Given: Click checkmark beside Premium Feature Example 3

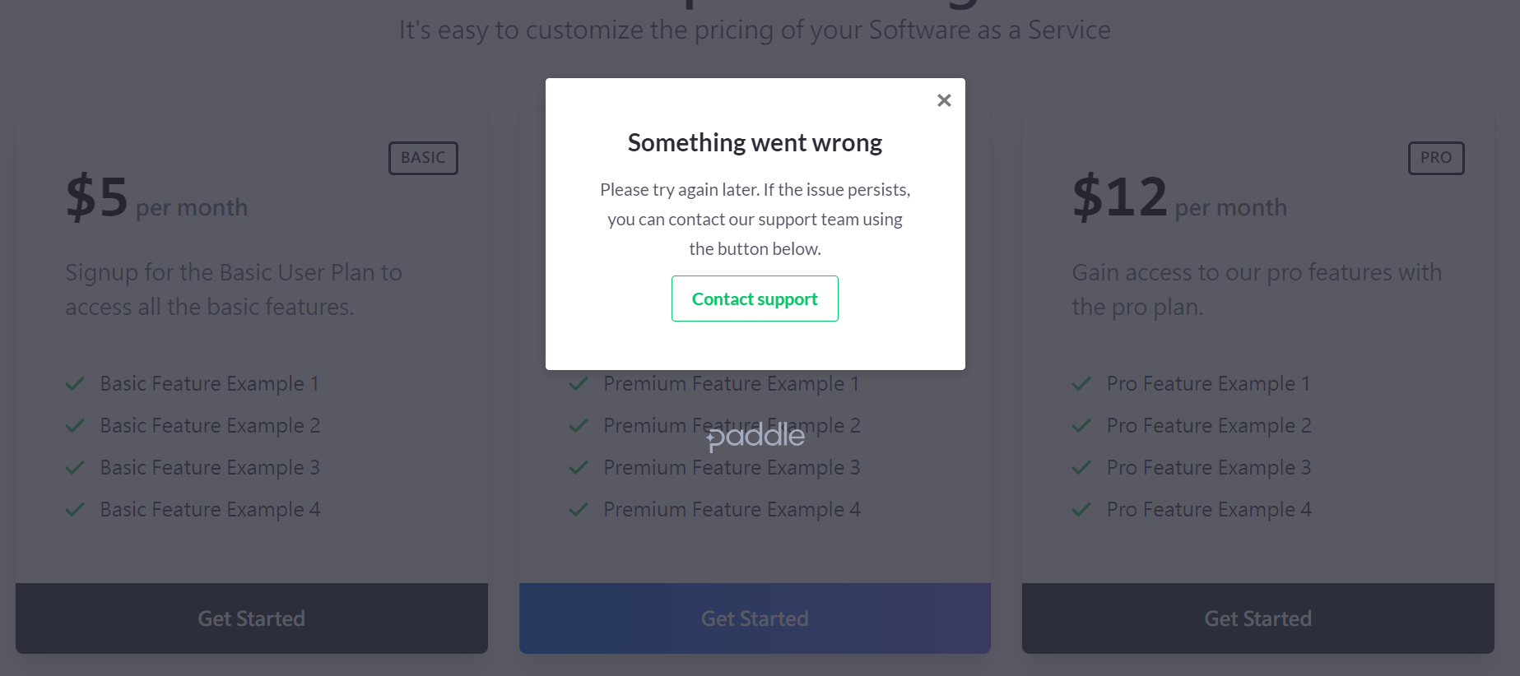Looking at the screenshot, I should click(x=579, y=468).
